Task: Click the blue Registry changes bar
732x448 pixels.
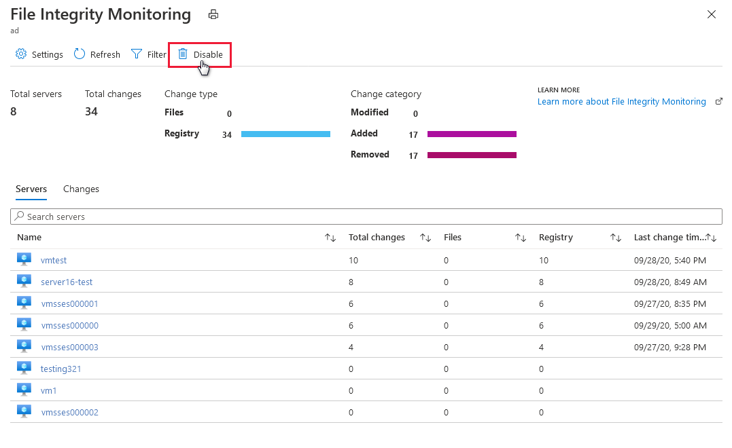Action: click(x=285, y=134)
